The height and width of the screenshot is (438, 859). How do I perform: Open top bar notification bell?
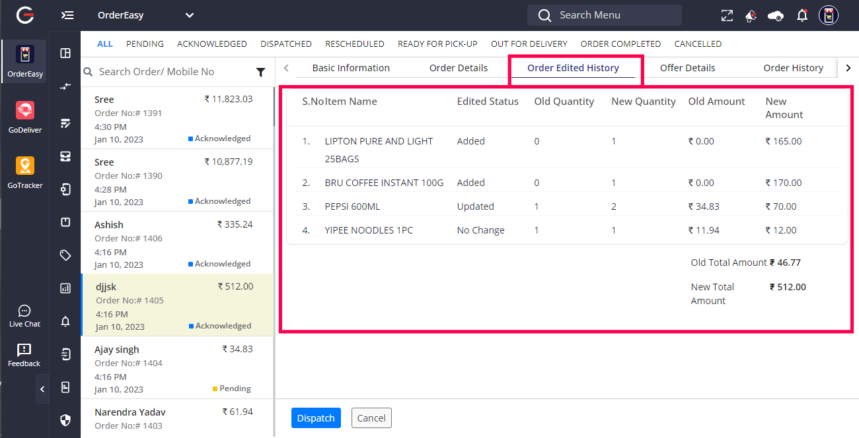point(802,15)
